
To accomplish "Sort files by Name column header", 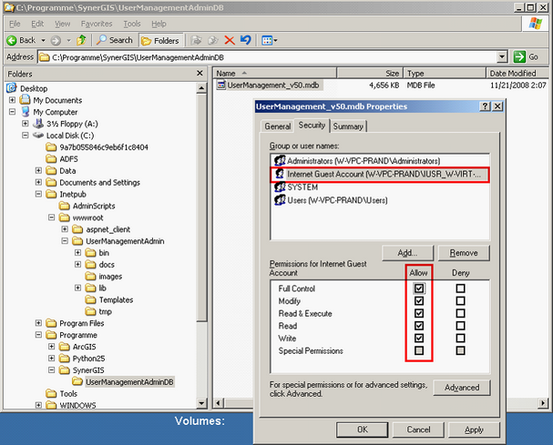I will (275, 74).
